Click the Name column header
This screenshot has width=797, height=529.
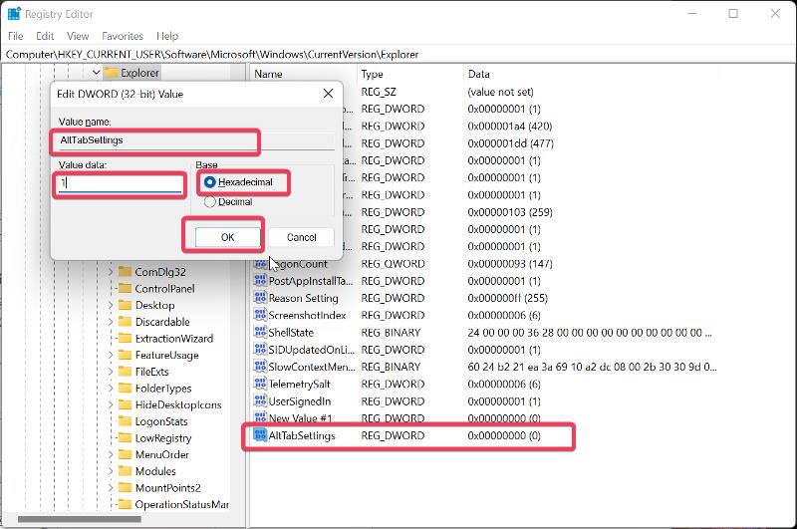tap(304, 74)
